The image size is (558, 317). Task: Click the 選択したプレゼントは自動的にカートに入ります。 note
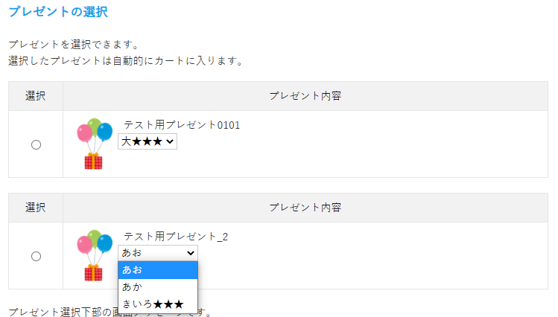pos(126,60)
